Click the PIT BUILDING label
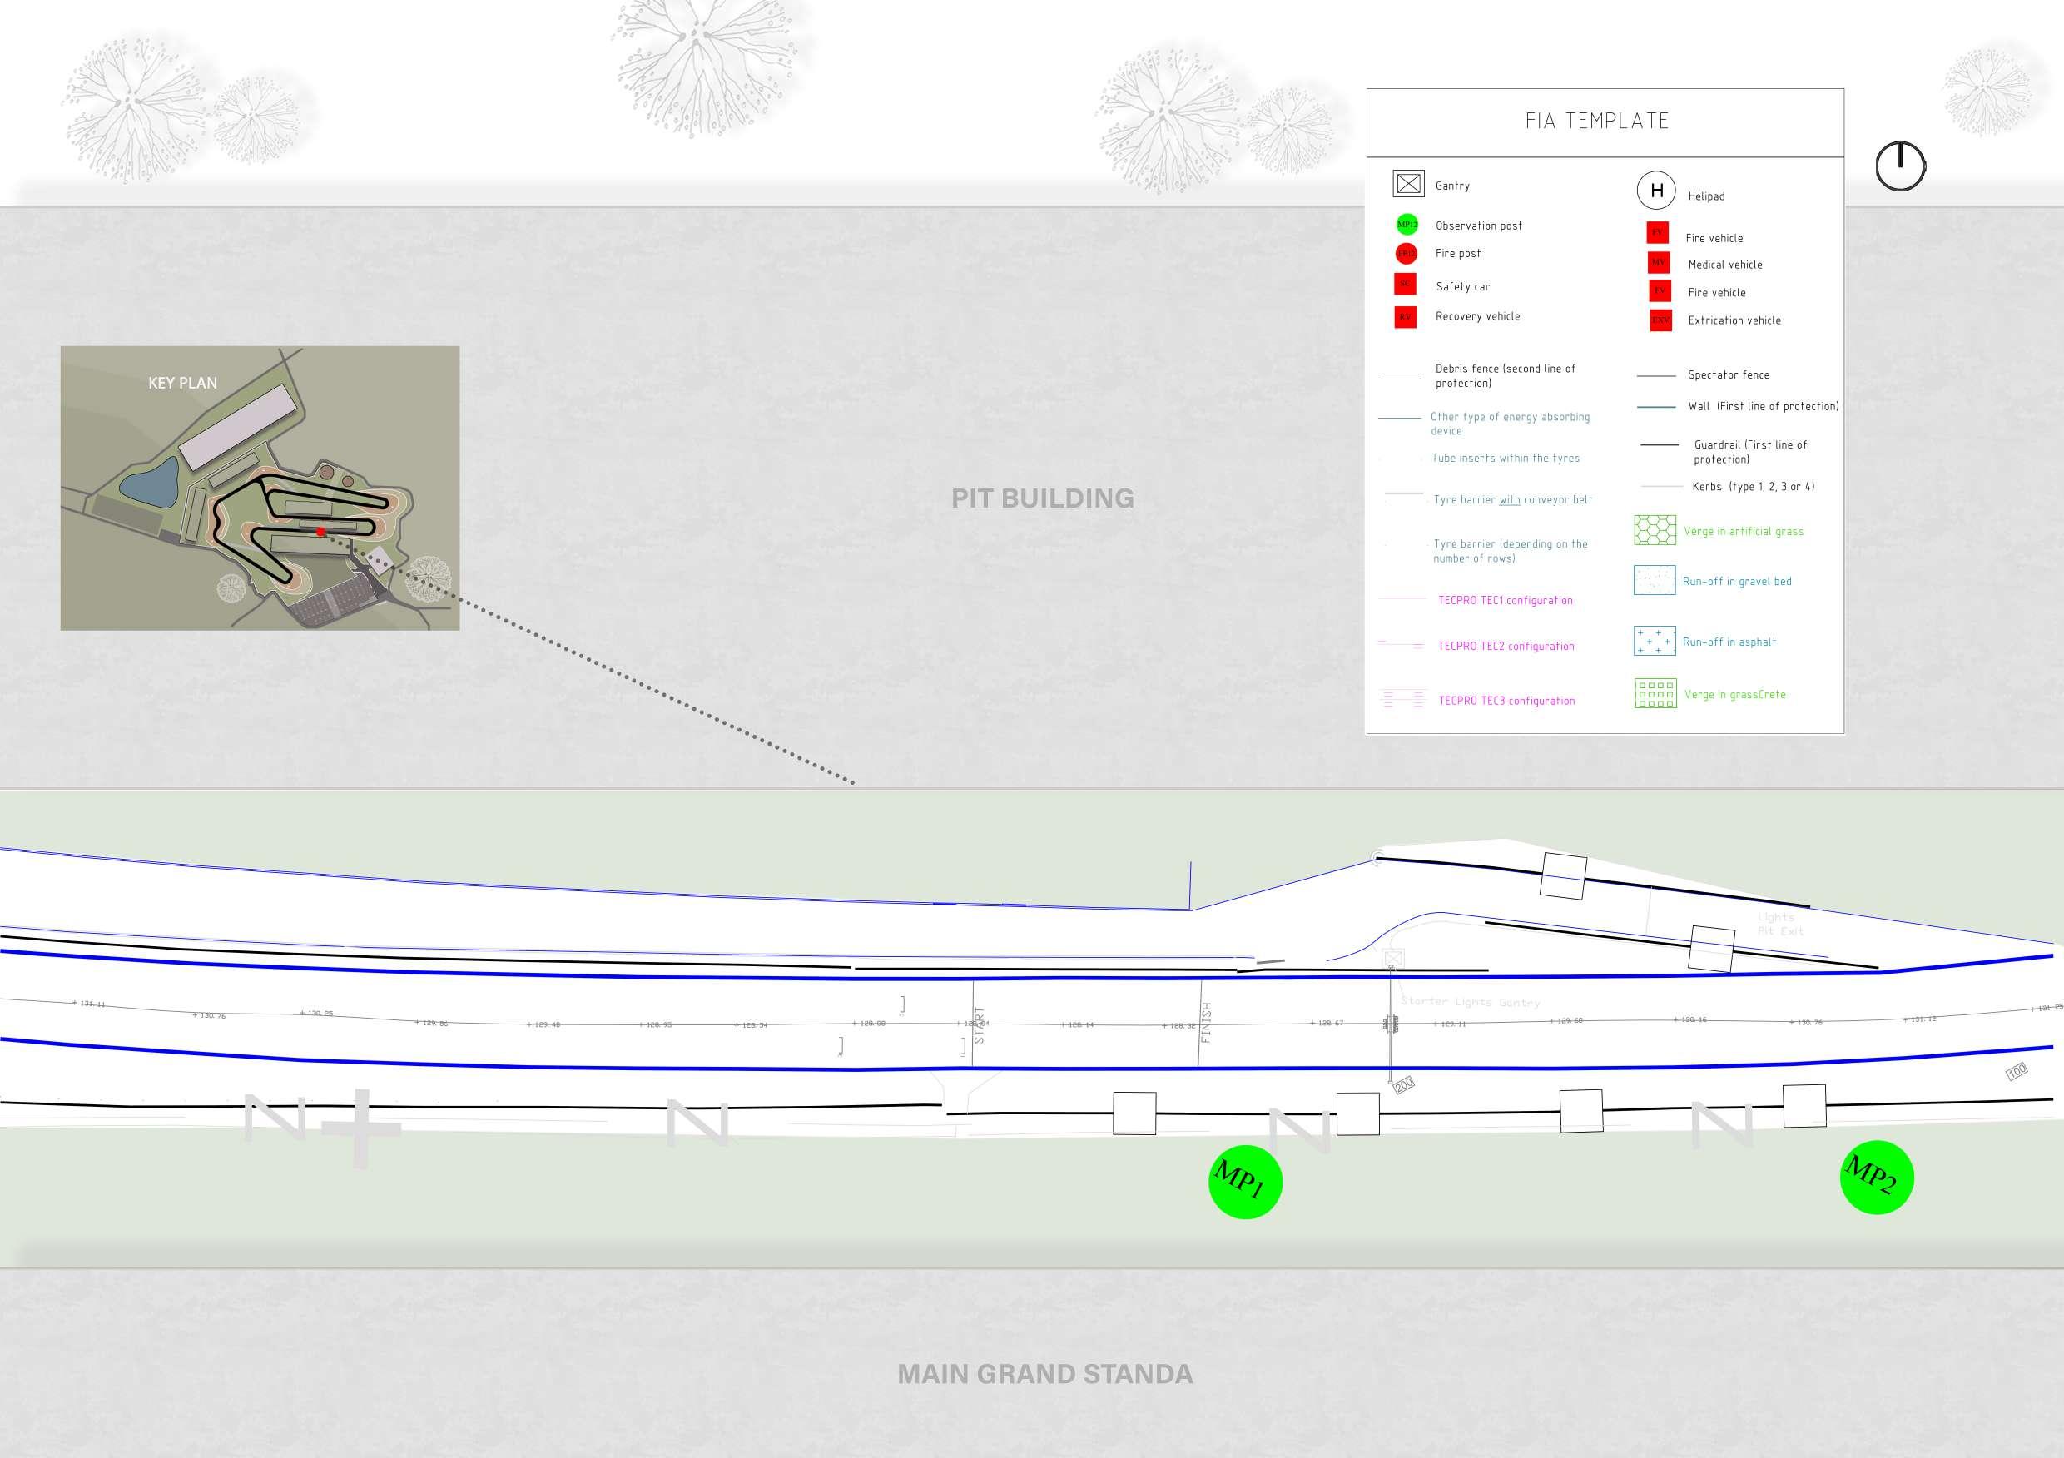This screenshot has height=1458, width=2064. point(1043,498)
